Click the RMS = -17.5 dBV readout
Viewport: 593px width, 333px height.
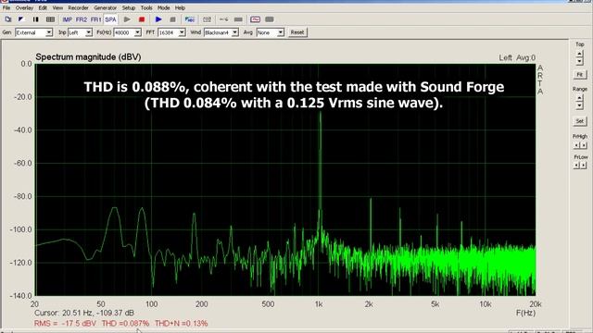(x=65, y=324)
